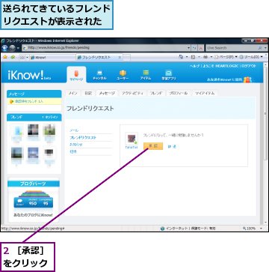Open the Print options dropdown arrow
Image resolution: width=269 pixels, height=272 pixels.
(211, 57)
